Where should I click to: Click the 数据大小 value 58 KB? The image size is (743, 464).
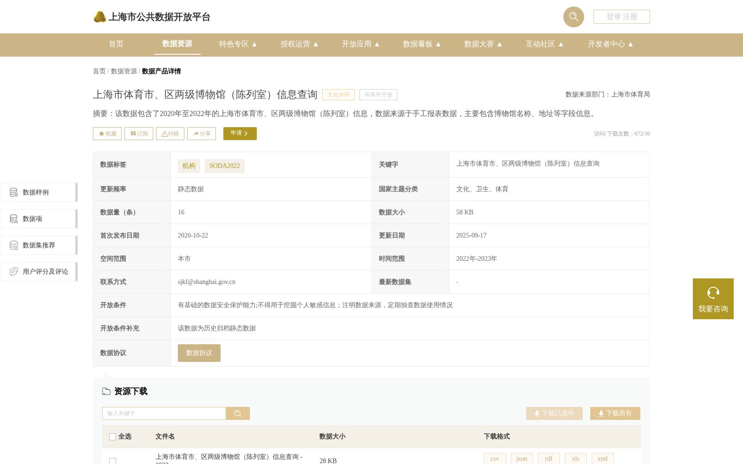tap(465, 213)
